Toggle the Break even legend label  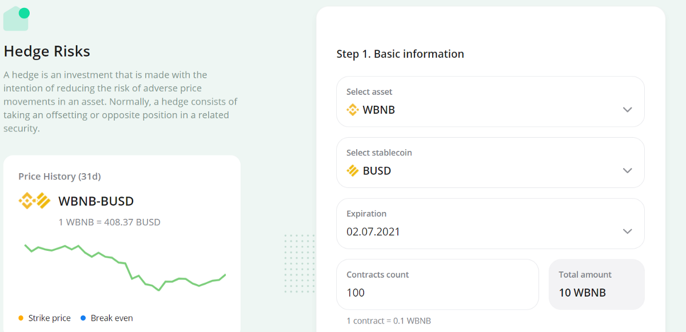[111, 318]
